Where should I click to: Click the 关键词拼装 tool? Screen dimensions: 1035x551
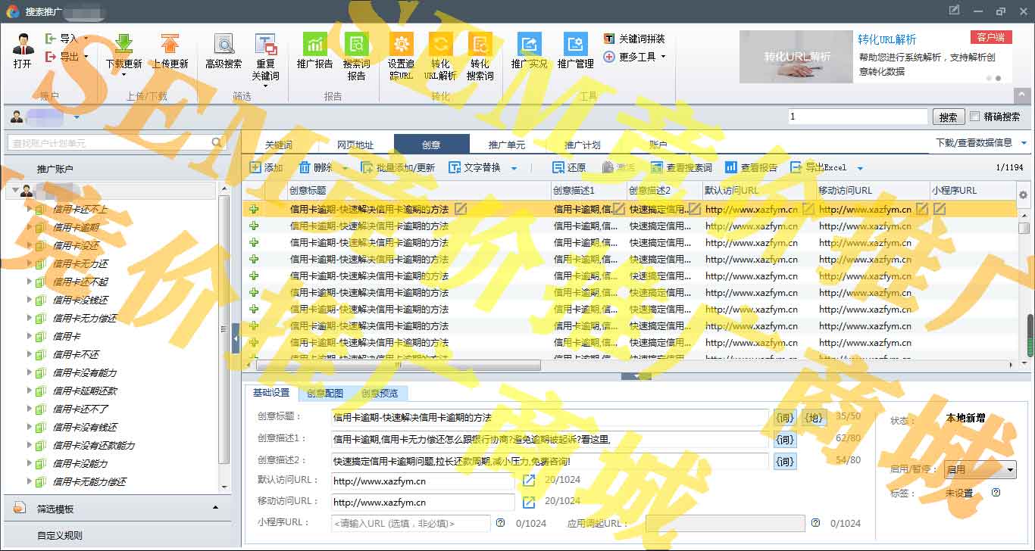click(634, 39)
